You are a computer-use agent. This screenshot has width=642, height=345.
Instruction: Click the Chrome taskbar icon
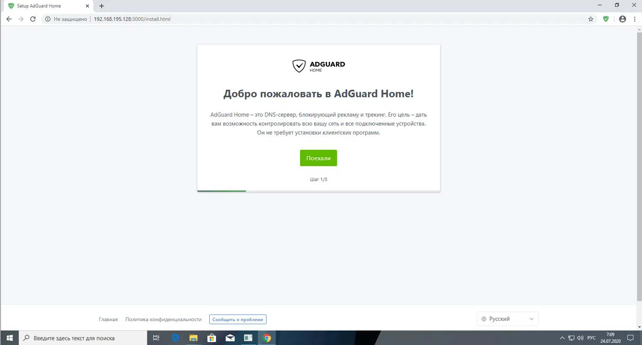[x=267, y=338]
